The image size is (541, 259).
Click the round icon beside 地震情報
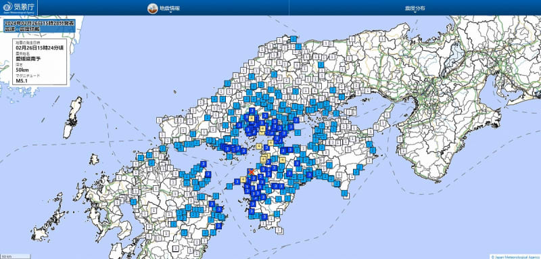click(153, 9)
